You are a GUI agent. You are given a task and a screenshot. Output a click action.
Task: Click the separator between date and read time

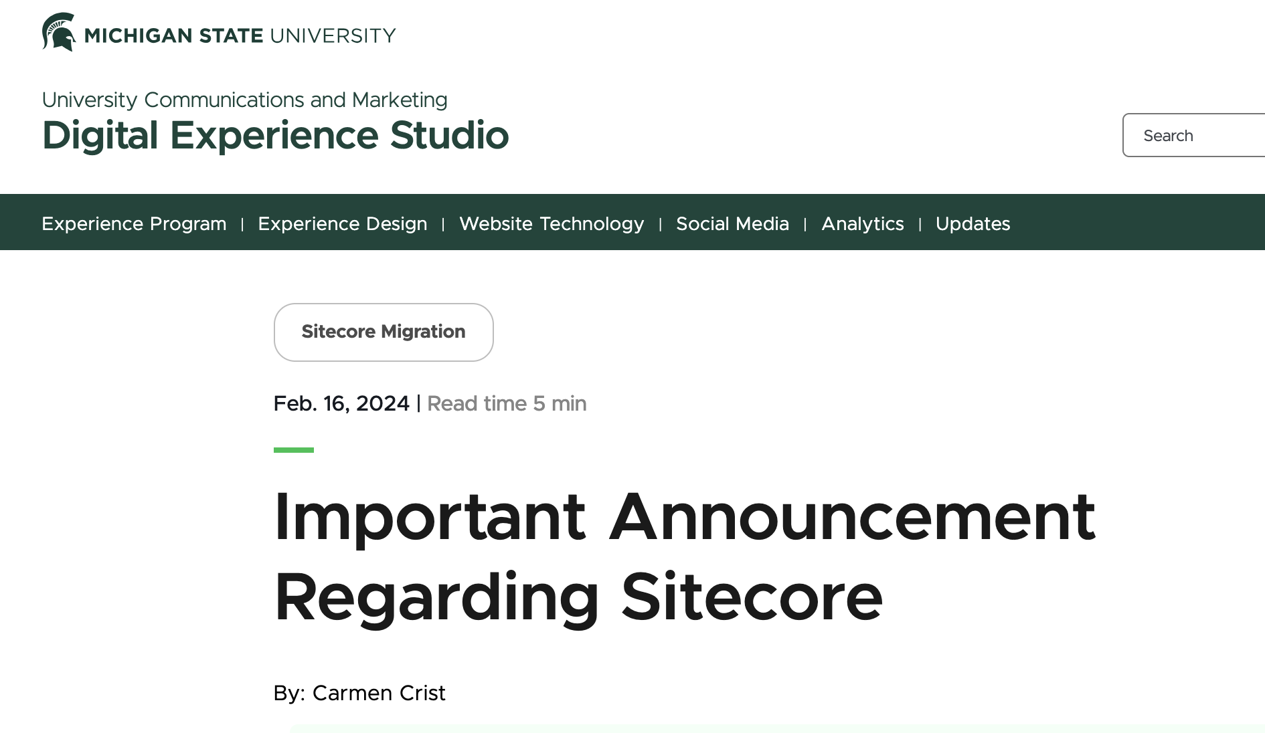click(x=418, y=403)
